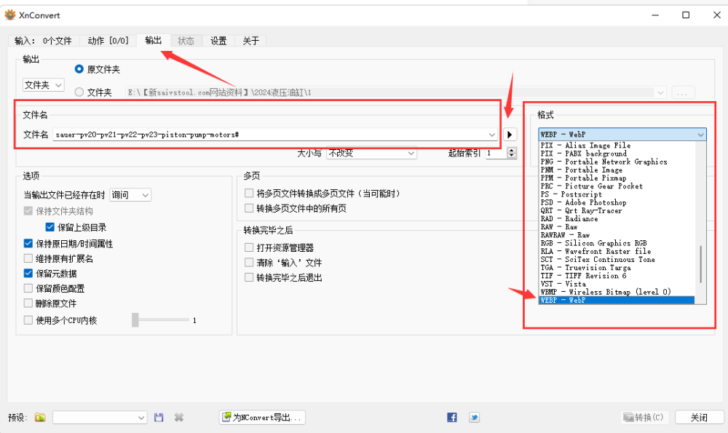Select SCT - SciTex Continuous Tone format
The height and width of the screenshot is (433, 728).
click(x=617, y=259)
